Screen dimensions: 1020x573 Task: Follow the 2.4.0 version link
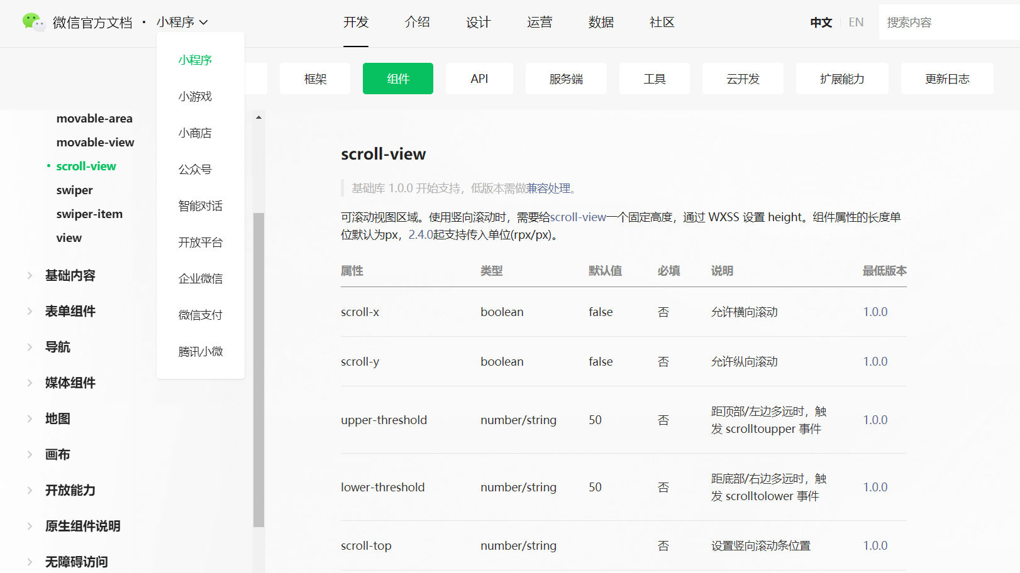(x=421, y=235)
